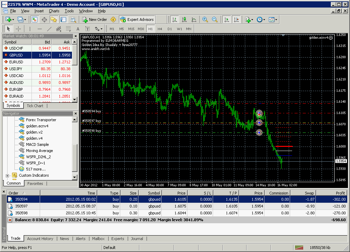Toggle the Navigator window star-folder icon
The width and height of the screenshot is (350, 252).
pyautogui.click(x=53, y=20)
